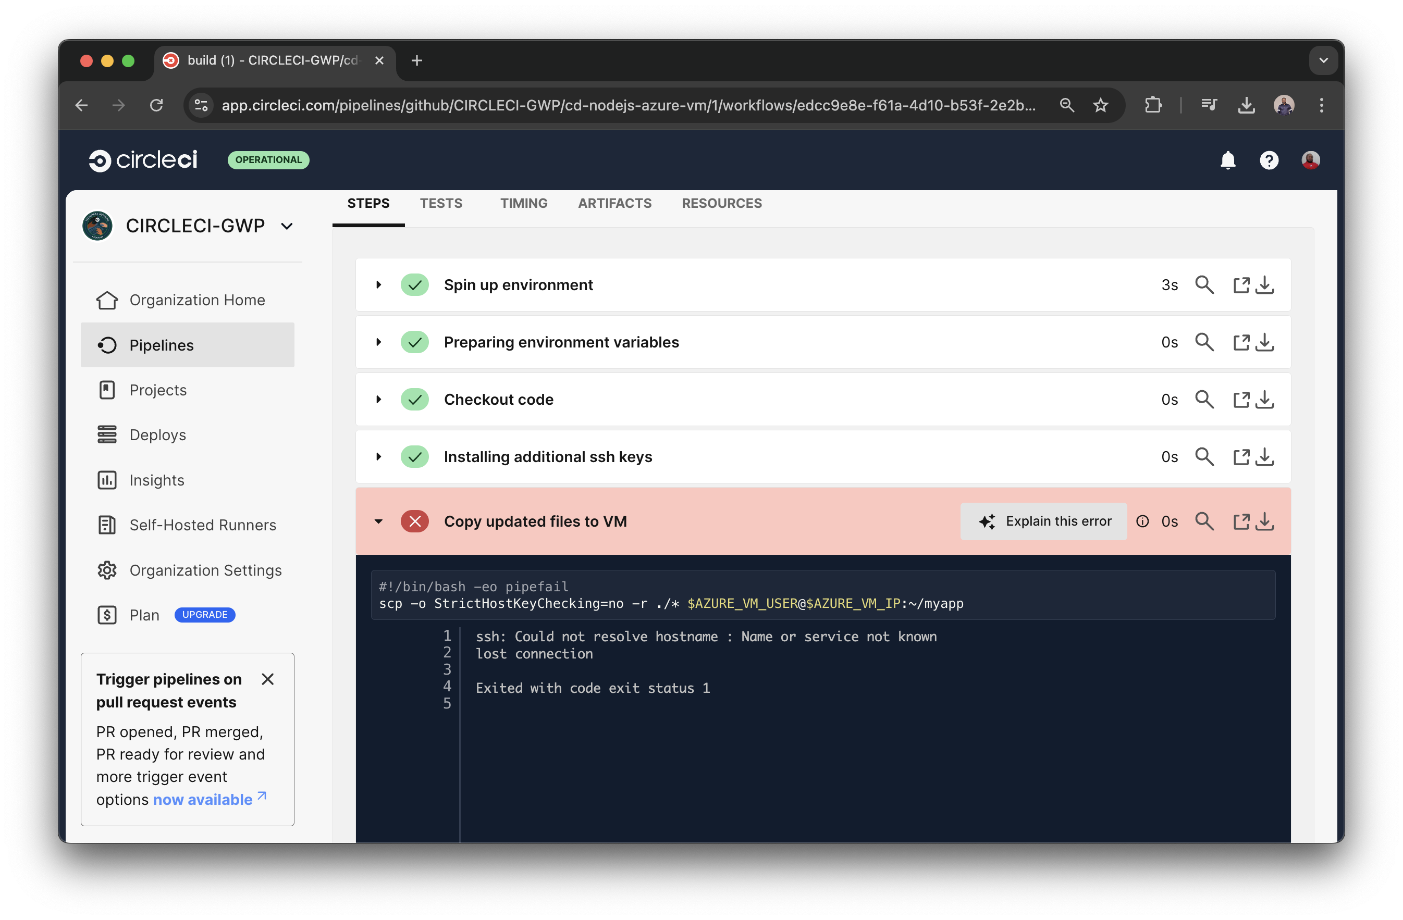Viewport: 1403px width, 920px height.
Task: Click the browser bookmark star
Action: pyautogui.click(x=1101, y=105)
